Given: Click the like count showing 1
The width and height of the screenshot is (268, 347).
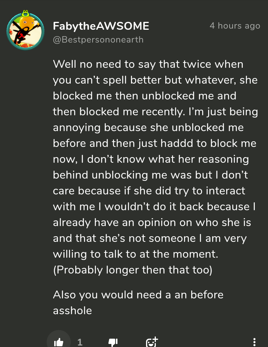Looking at the screenshot, I should pyautogui.click(x=80, y=342).
